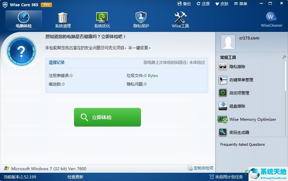Click the WiseCleaner logo icon
The height and width of the screenshot is (181, 288).
coord(271,17)
